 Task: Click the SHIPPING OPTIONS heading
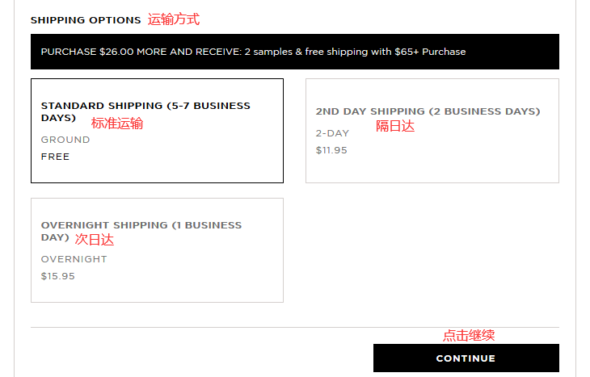pos(86,20)
